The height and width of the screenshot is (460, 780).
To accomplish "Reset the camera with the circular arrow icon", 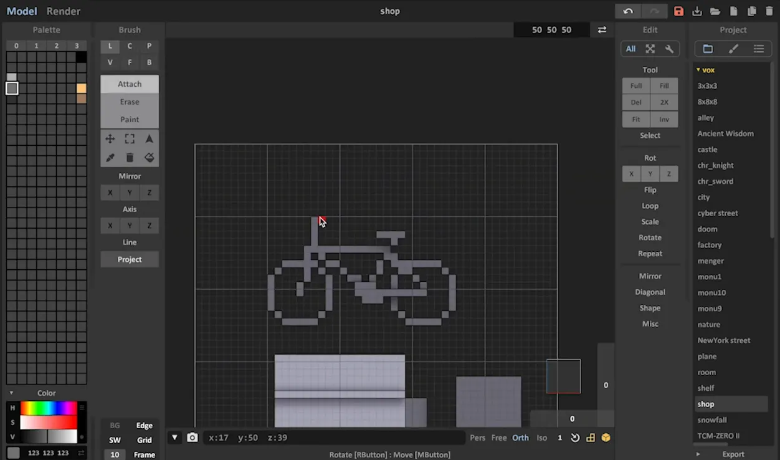I will (x=575, y=438).
